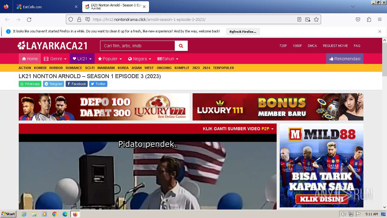
Task: Open the DMCA link
Action: pos(312,46)
